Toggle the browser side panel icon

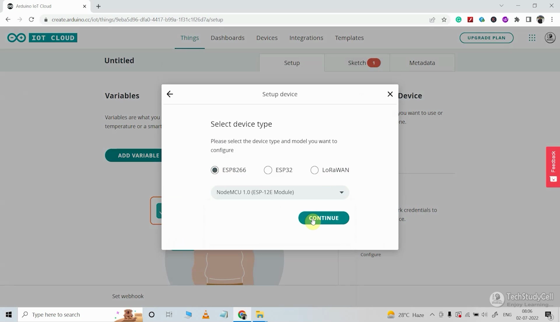tap(528, 20)
